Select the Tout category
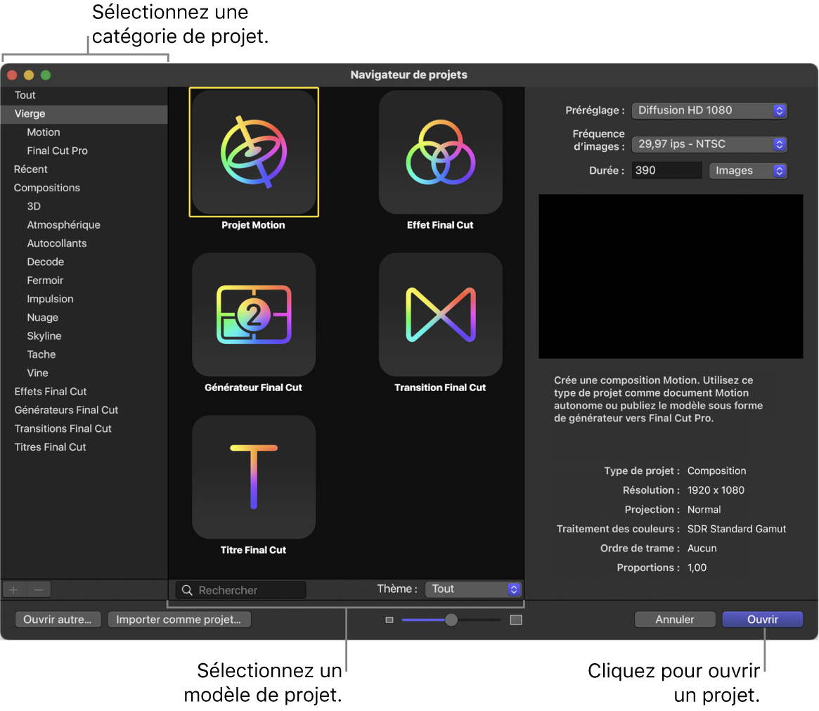The width and height of the screenshot is (819, 711). (84, 95)
